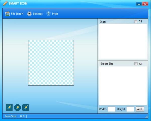The width and height of the screenshot is (151, 121).
Task: Click the empty Export Size list box
Action: tap(123, 86)
